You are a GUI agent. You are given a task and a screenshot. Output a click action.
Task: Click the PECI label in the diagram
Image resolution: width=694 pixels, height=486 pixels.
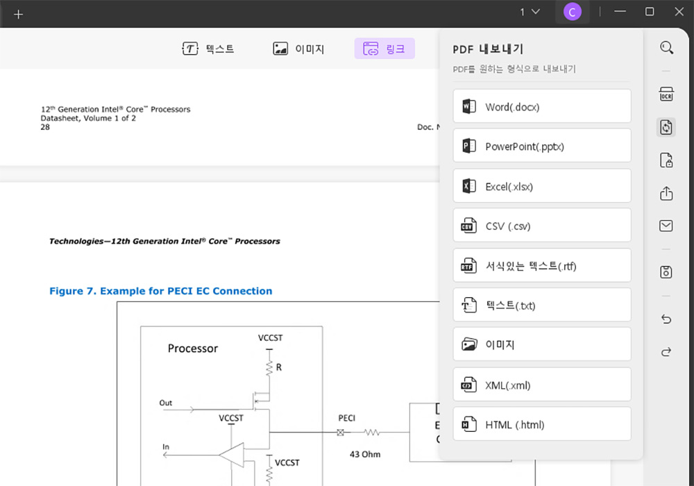[346, 418]
